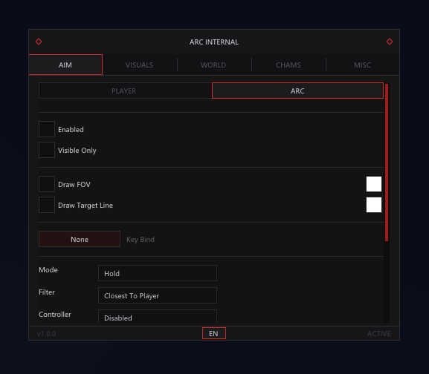
Task: Click the None key bind button
Action: [80, 239]
